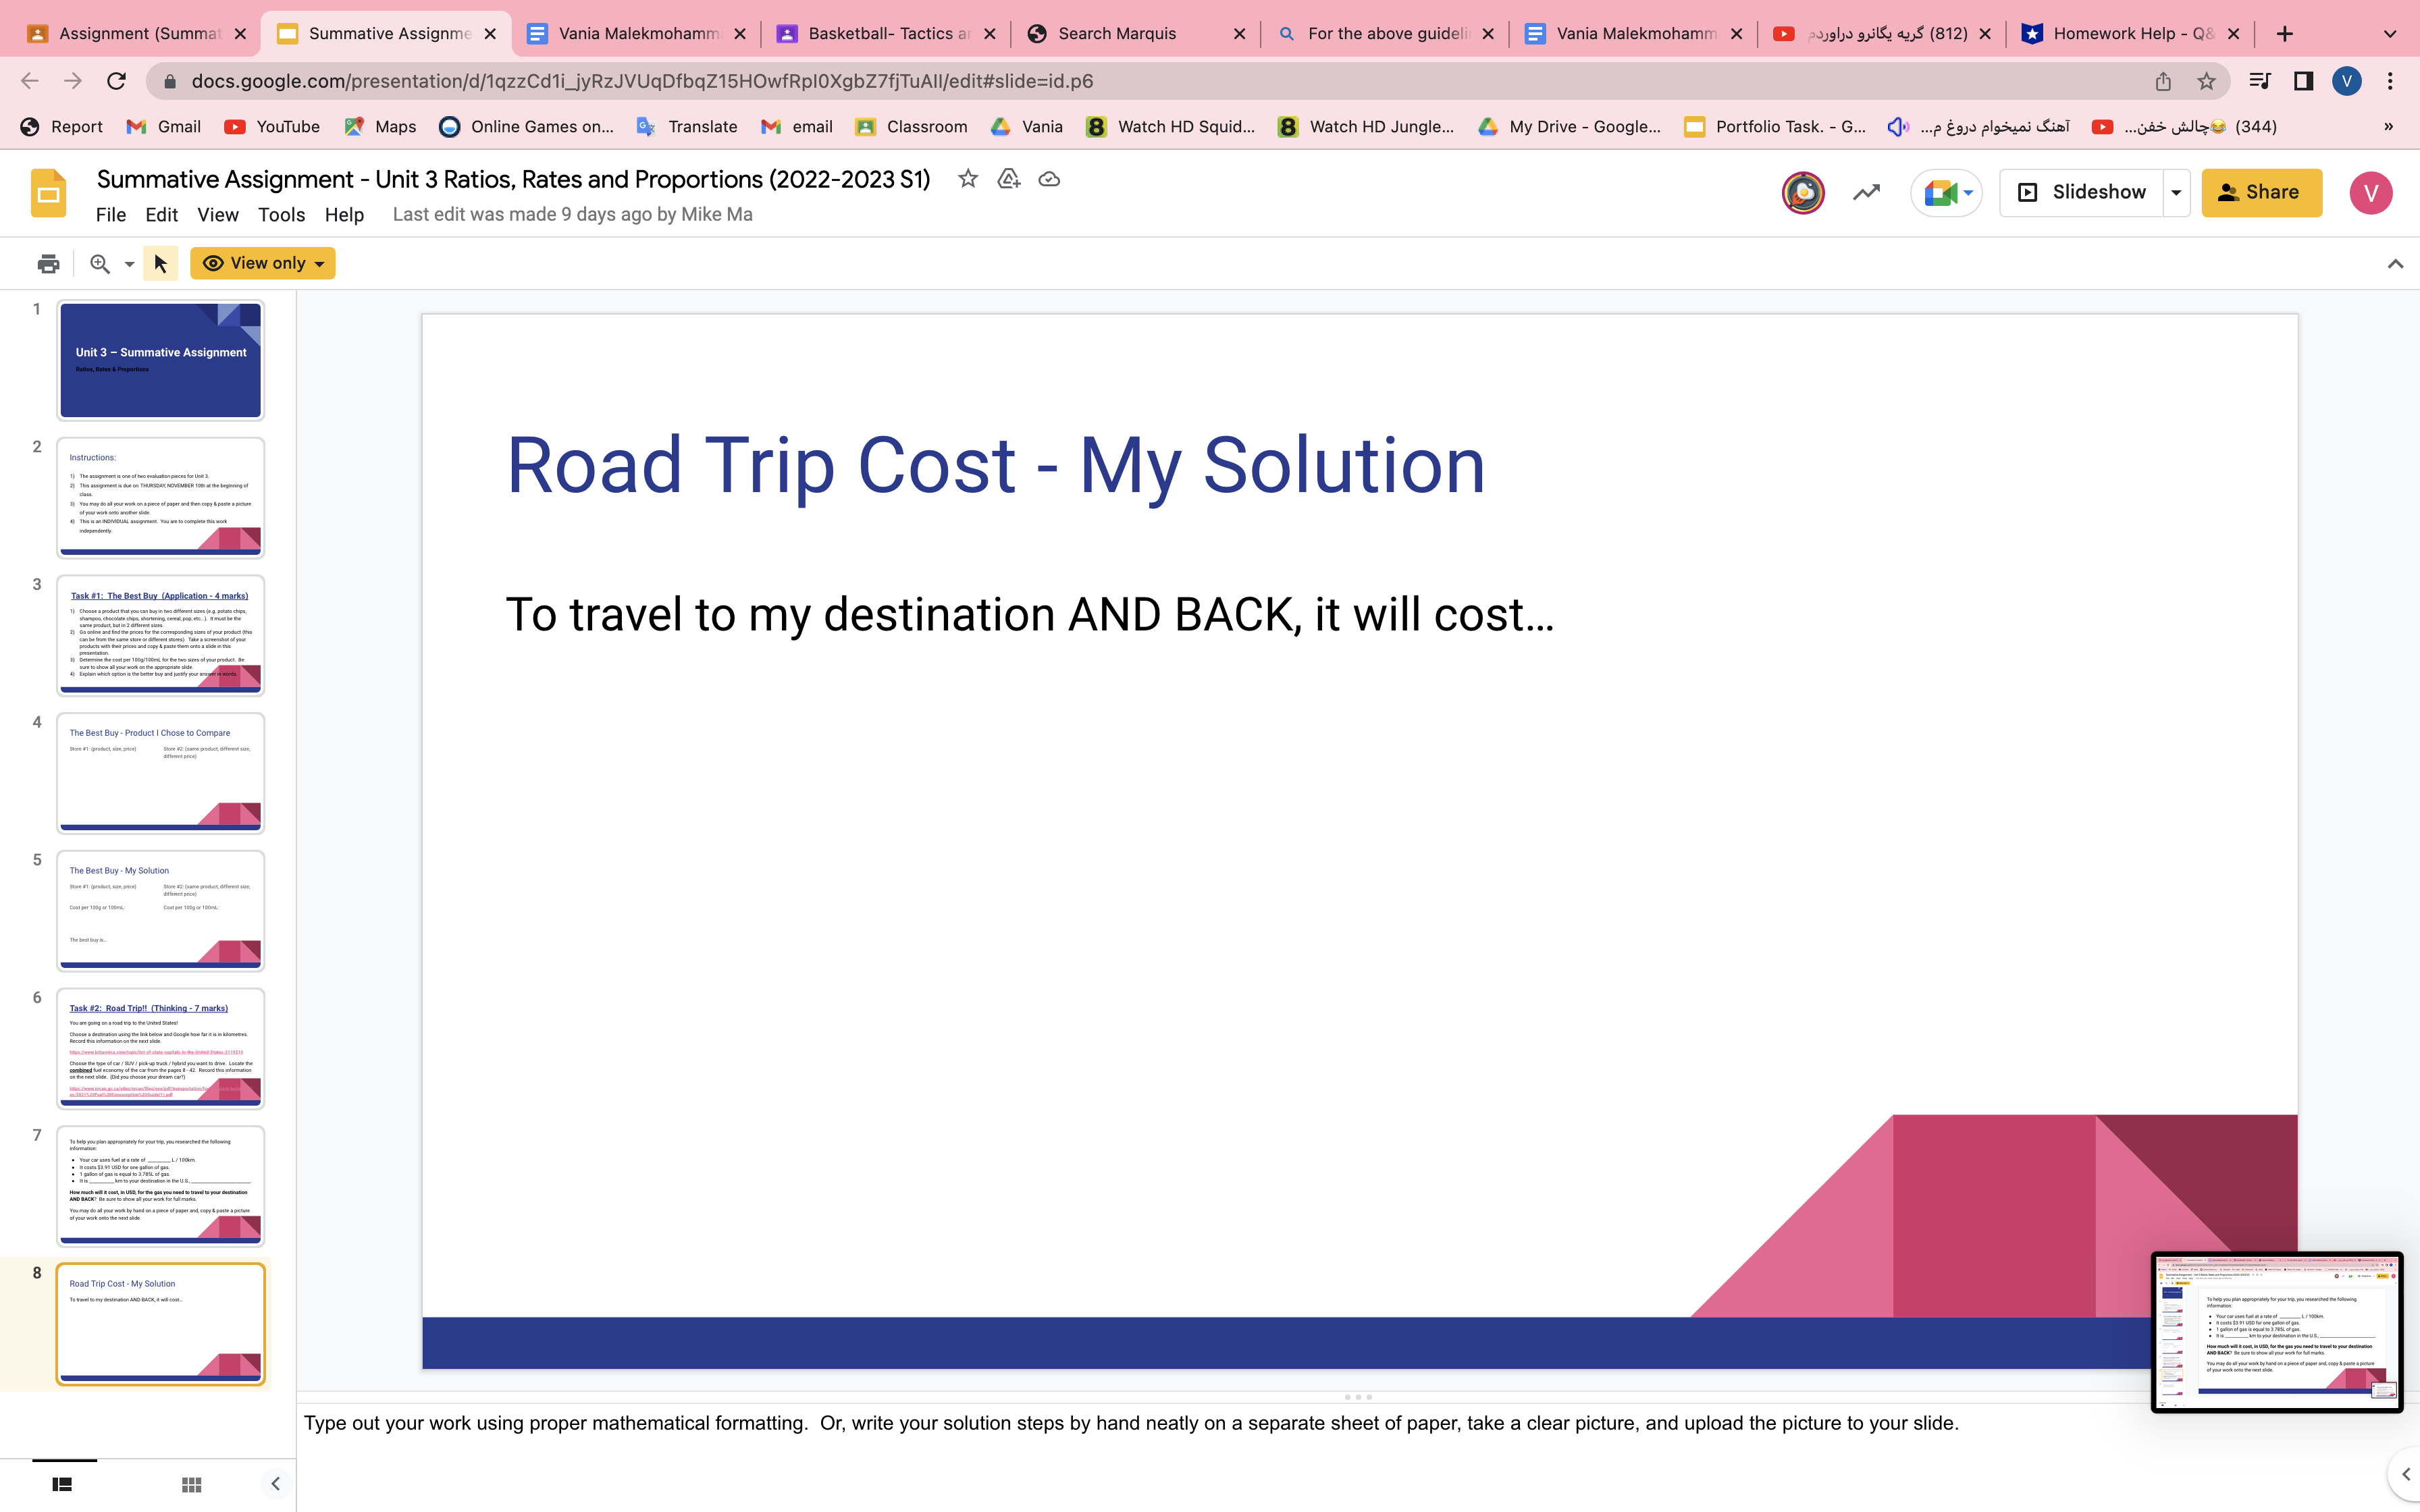Open the activity dashboard trend icon

(x=1865, y=193)
